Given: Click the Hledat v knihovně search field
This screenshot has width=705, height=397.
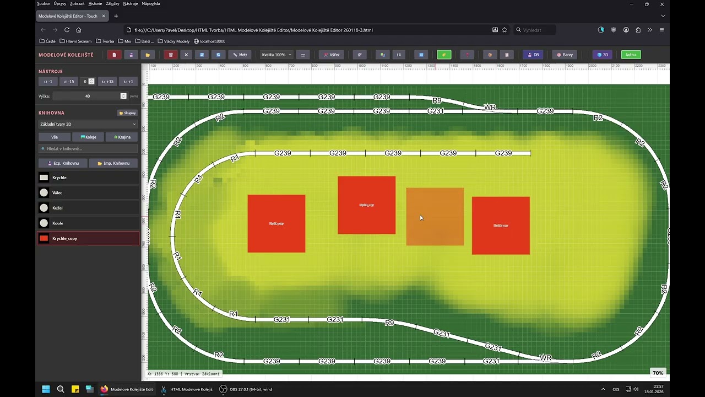Looking at the screenshot, I should (x=88, y=149).
